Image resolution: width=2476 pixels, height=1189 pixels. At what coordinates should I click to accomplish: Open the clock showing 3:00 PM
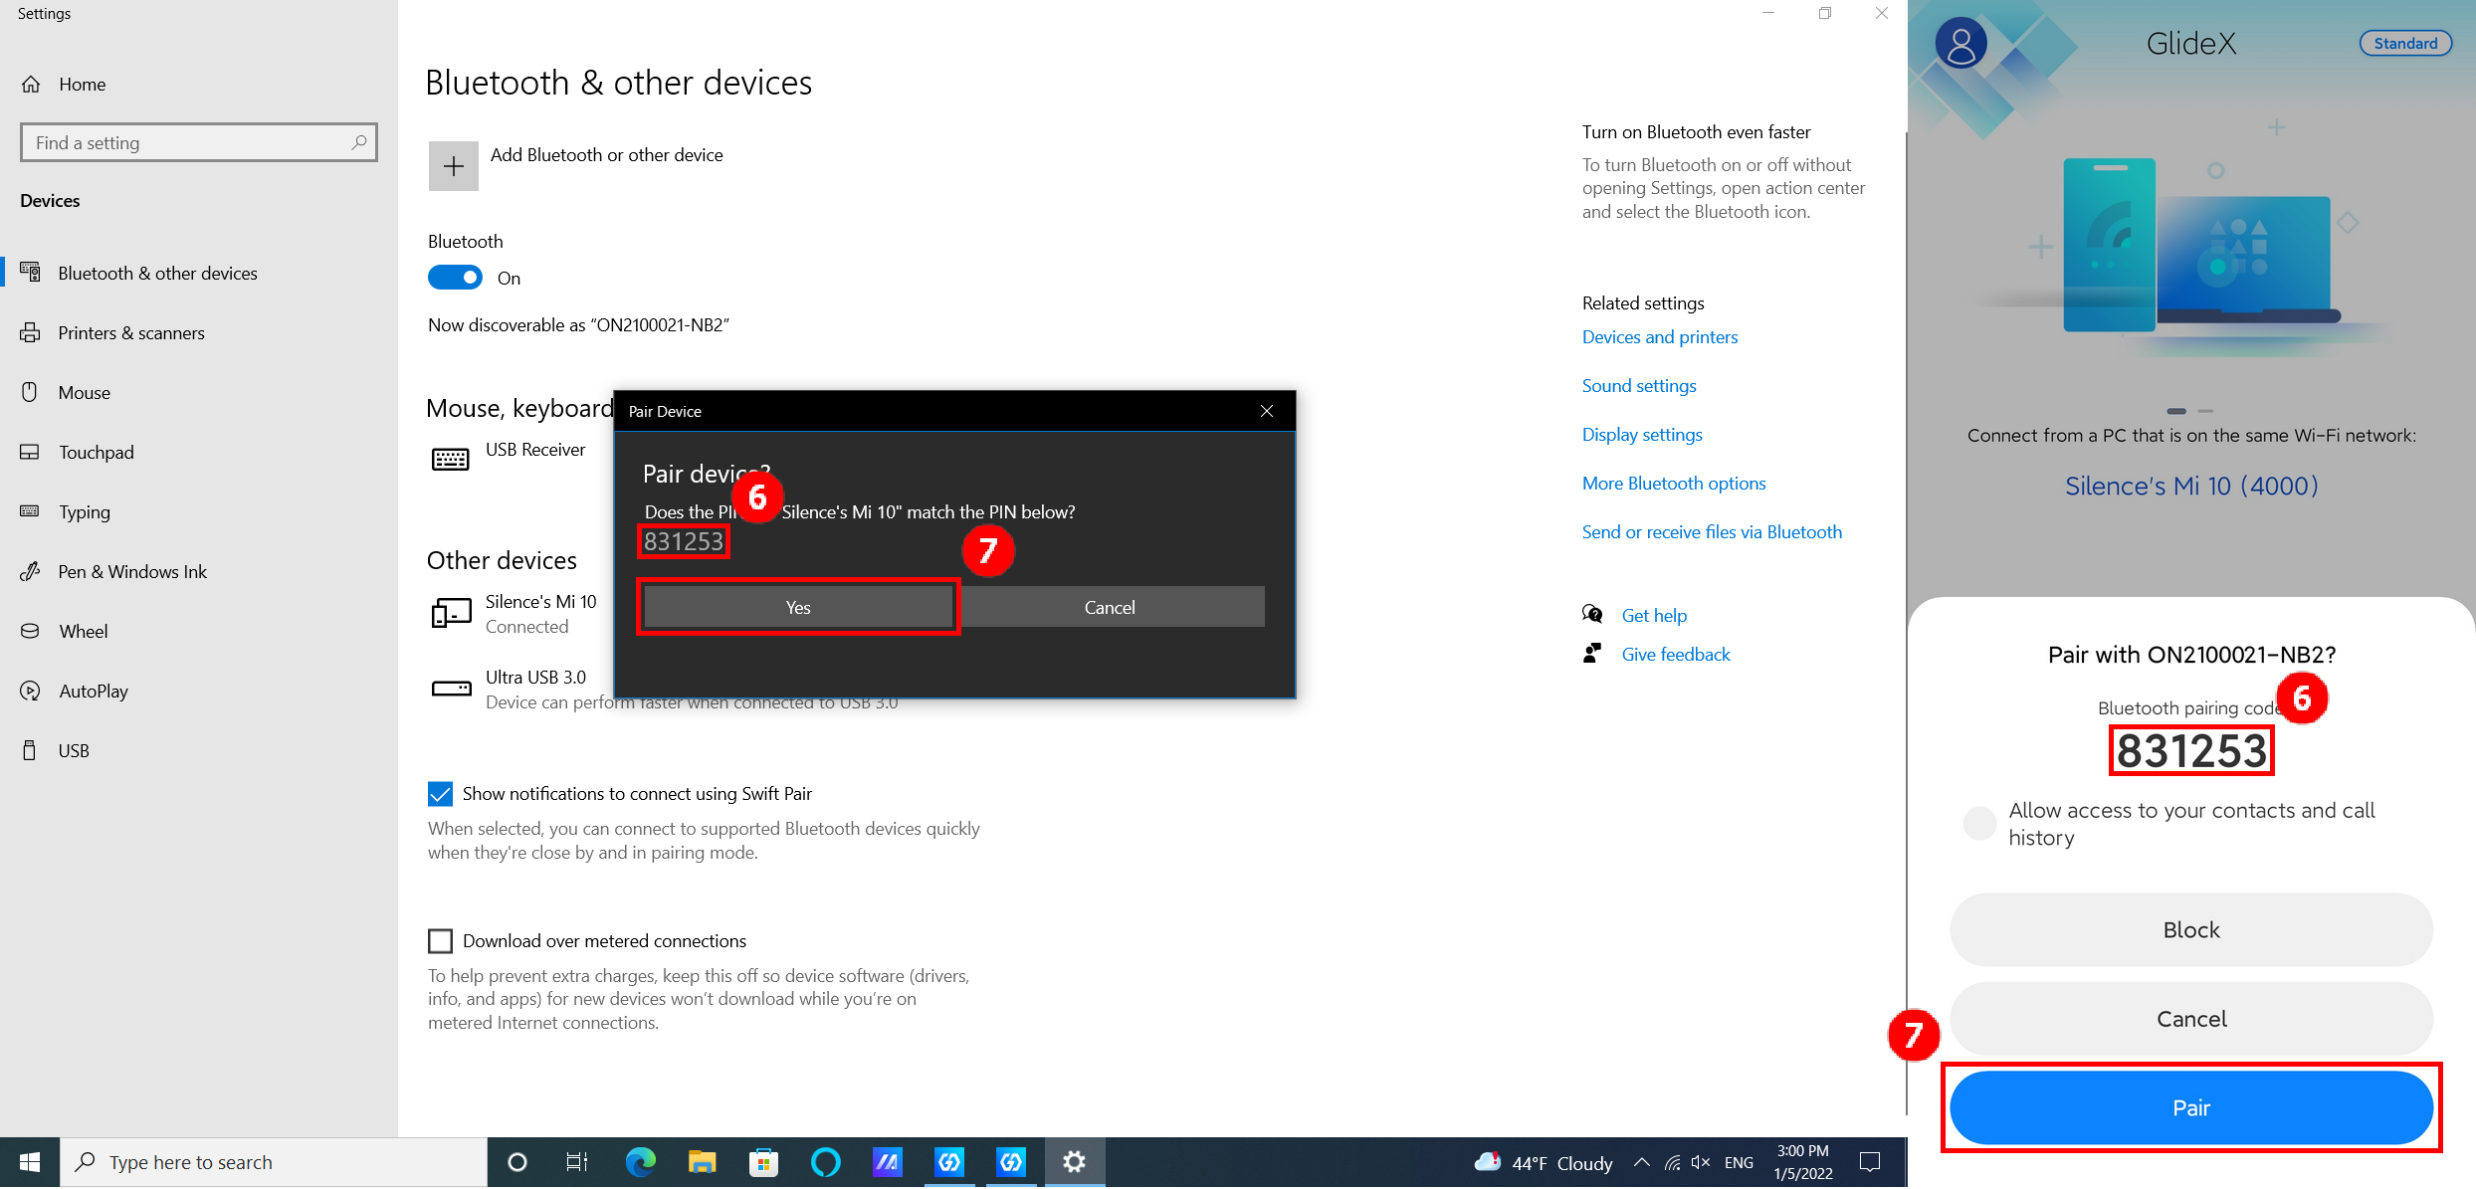pos(1803,1162)
